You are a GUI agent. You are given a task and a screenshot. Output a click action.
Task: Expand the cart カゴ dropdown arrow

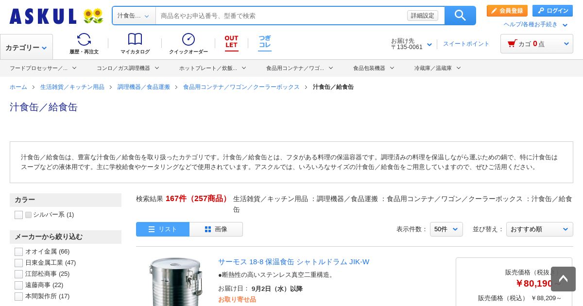pyautogui.click(x=566, y=44)
